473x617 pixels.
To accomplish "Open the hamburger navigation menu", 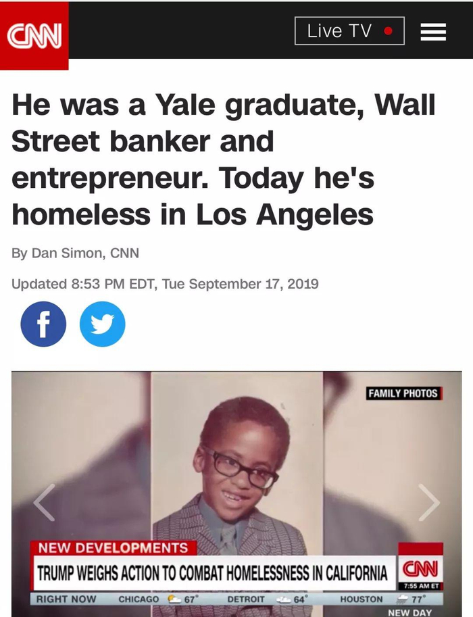I will point(433,32).
